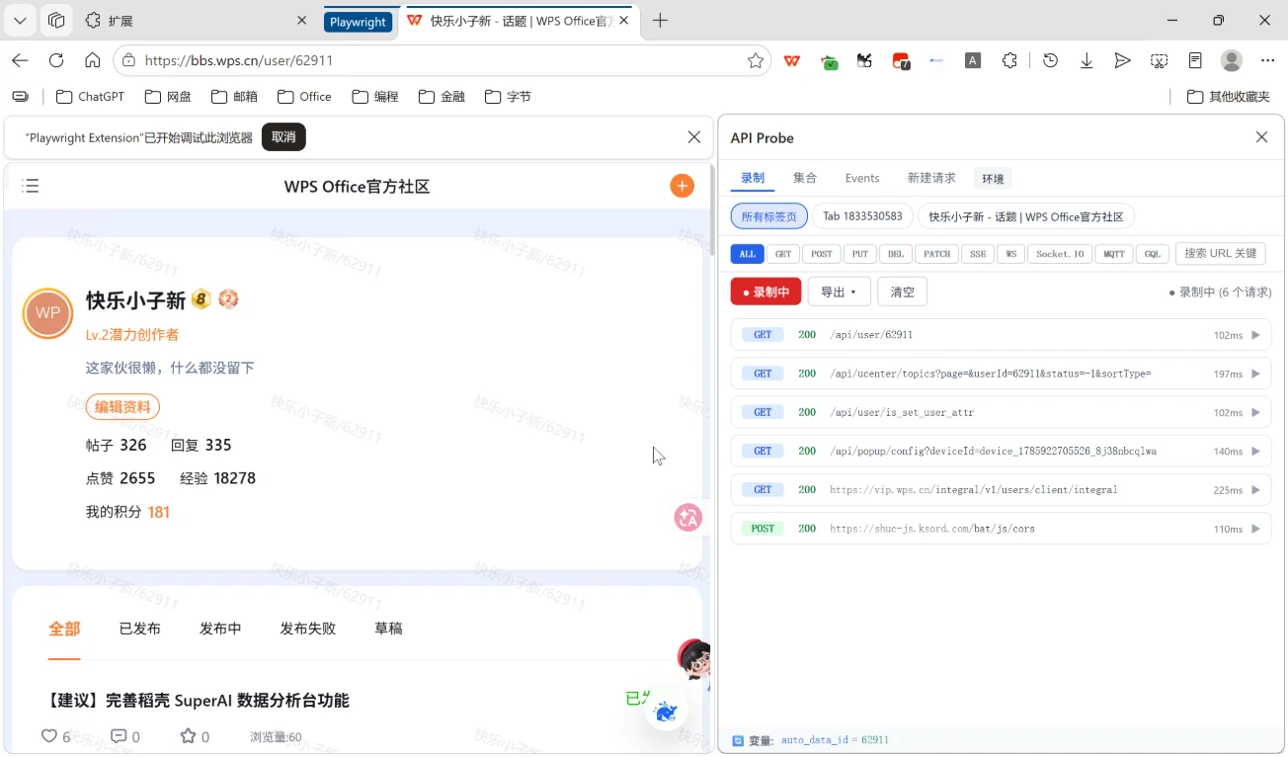Click 取消 on Playwright debugging banner
Screen dimensions: 1288x757
tap(283, 137)
